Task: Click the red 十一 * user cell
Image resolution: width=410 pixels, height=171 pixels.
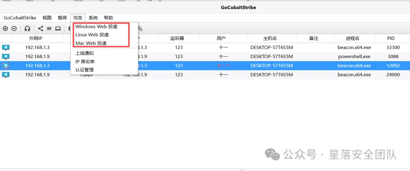Action: tap(223, 66)
